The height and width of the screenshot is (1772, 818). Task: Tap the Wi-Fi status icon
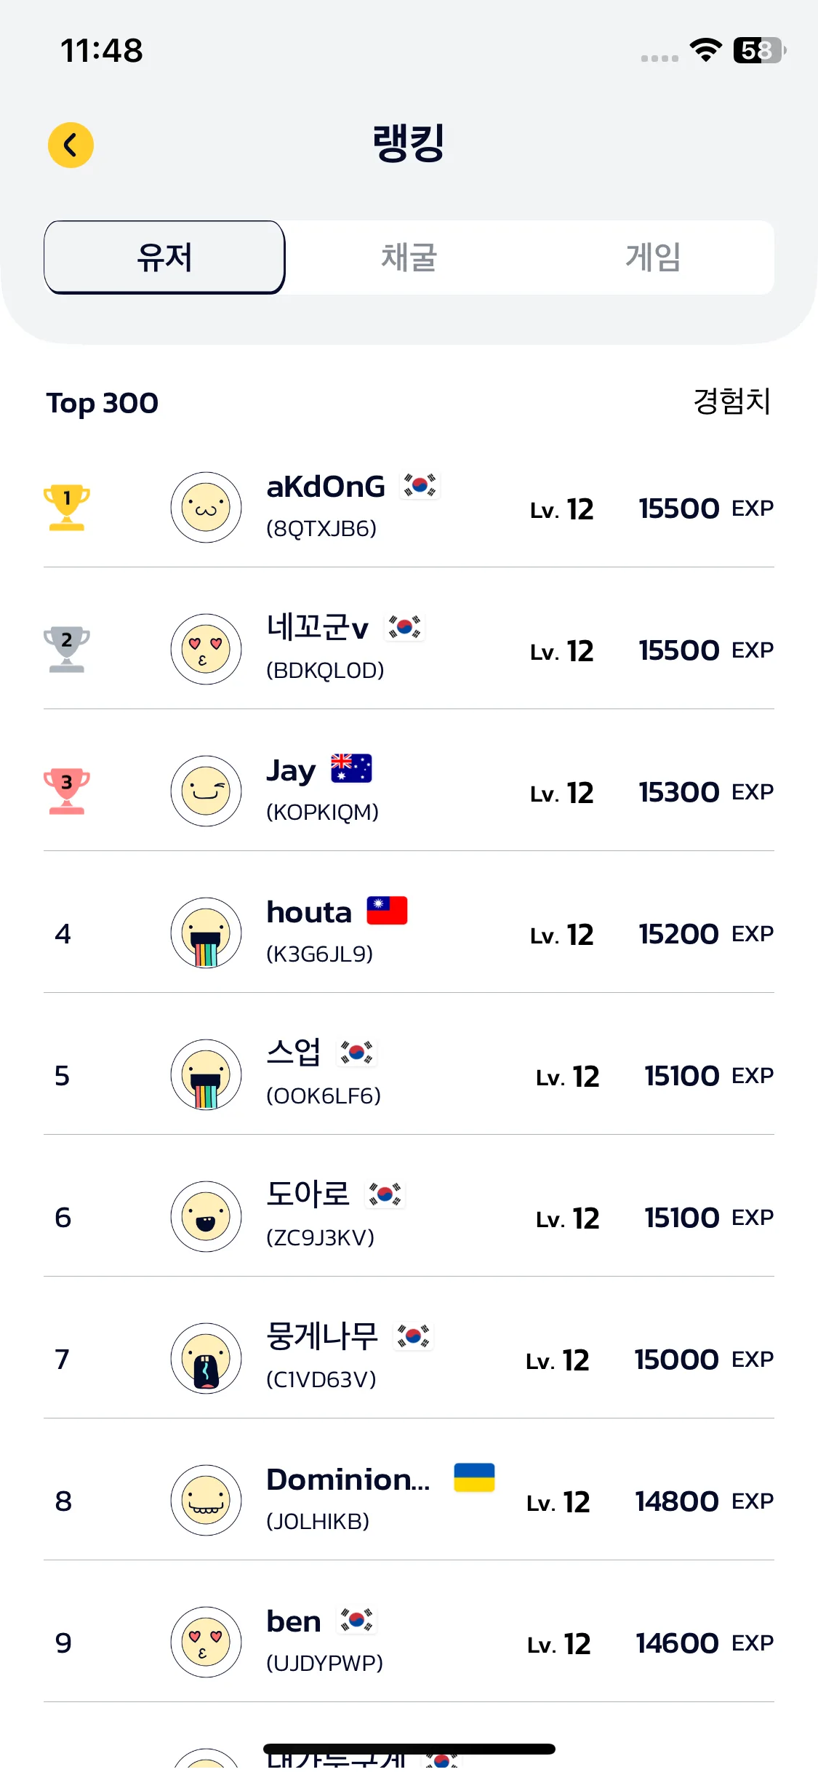(705, 50)
